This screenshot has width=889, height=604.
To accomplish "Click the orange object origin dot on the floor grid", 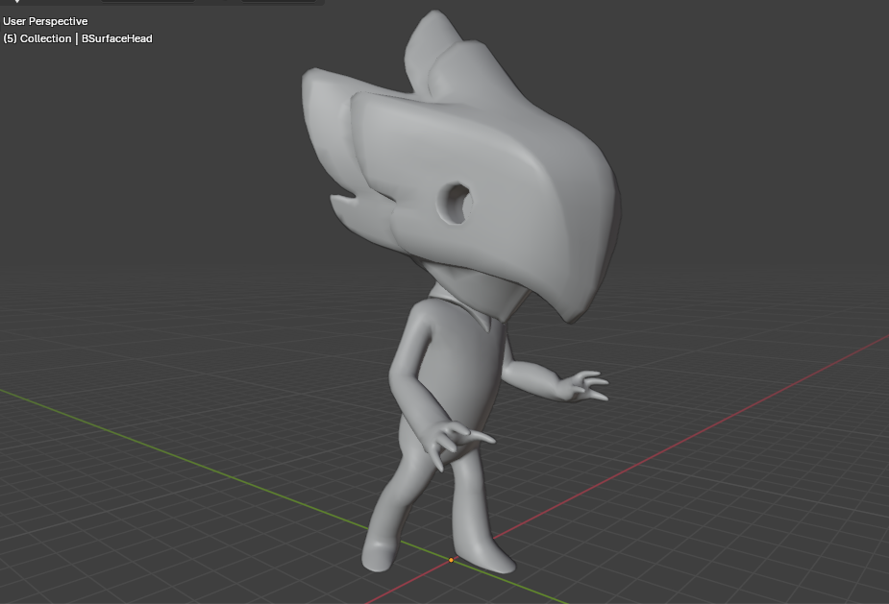I will click(452, 561).
